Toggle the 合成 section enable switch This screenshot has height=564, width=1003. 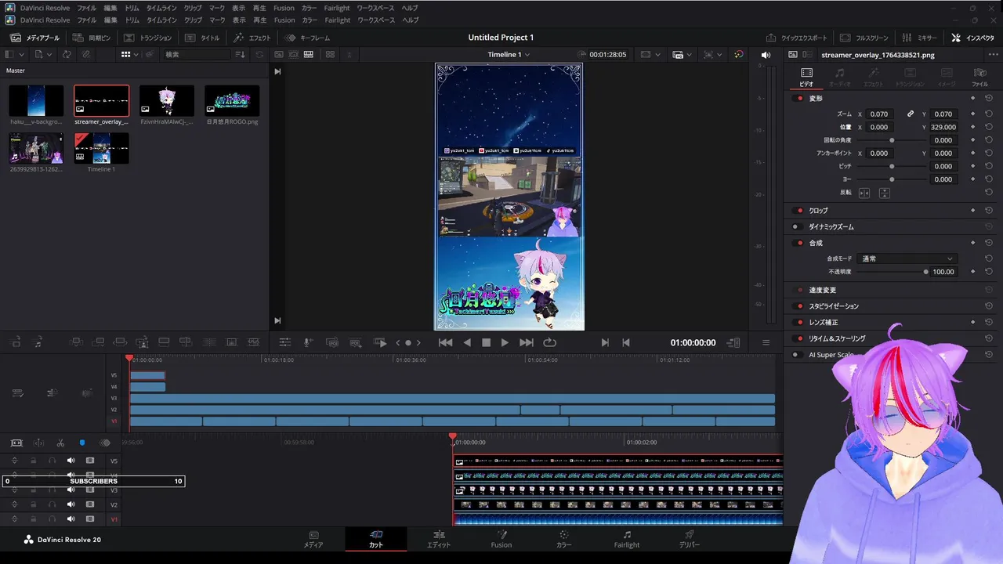coord(799,244)
